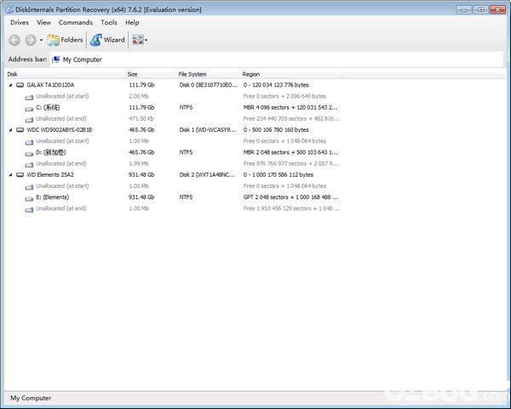Image resolution: width=511 pixels, height=409 pixels.
Task: Click '0 - 120 034 123 776 bytes' region
Action: (x=276, y=85)
